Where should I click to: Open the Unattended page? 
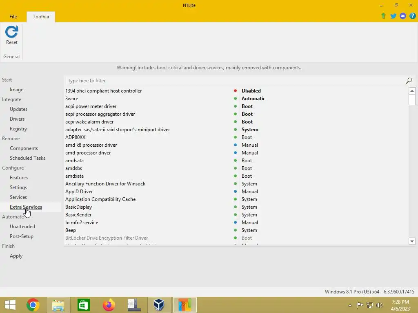[x=22, y=227]
